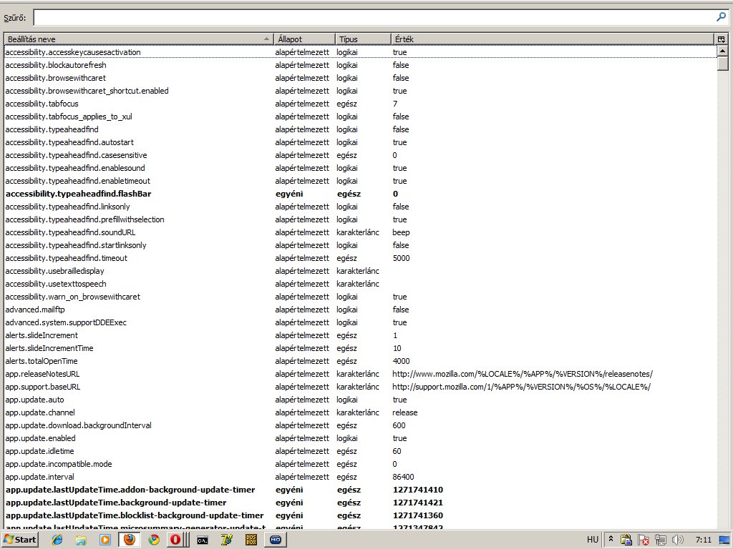
Task: Sort by the Állapot column header
Action: [304, 39]
